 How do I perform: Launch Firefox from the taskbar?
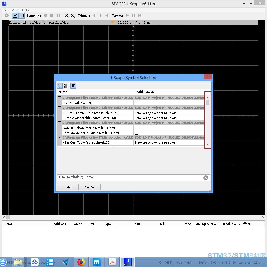[81, 262]
